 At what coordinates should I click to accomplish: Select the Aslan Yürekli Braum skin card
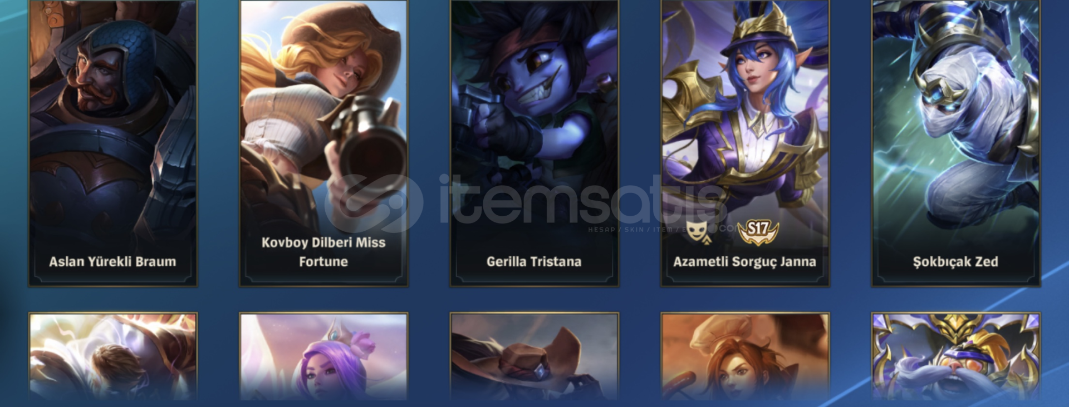[x=113, y=143]
